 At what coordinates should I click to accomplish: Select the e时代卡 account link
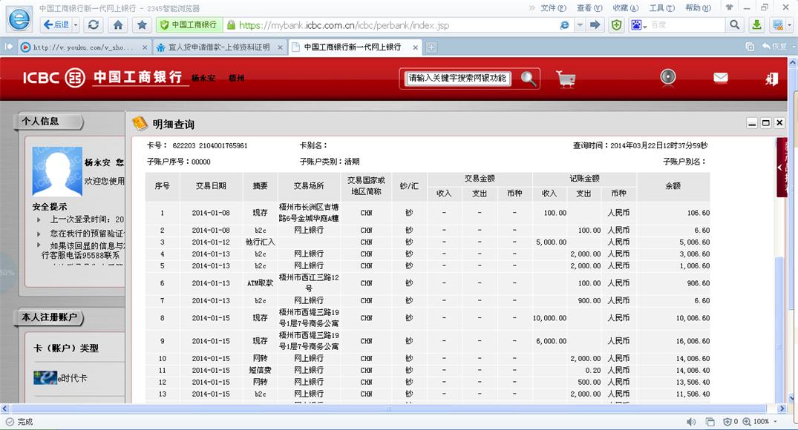(72, 377)
